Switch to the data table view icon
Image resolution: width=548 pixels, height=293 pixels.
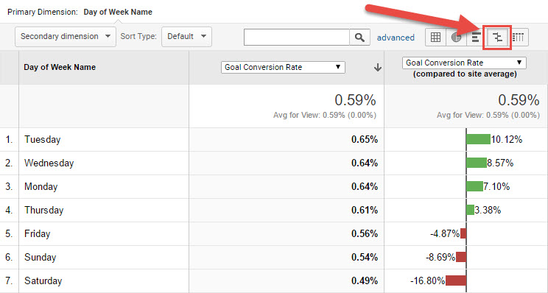[435, 37]
